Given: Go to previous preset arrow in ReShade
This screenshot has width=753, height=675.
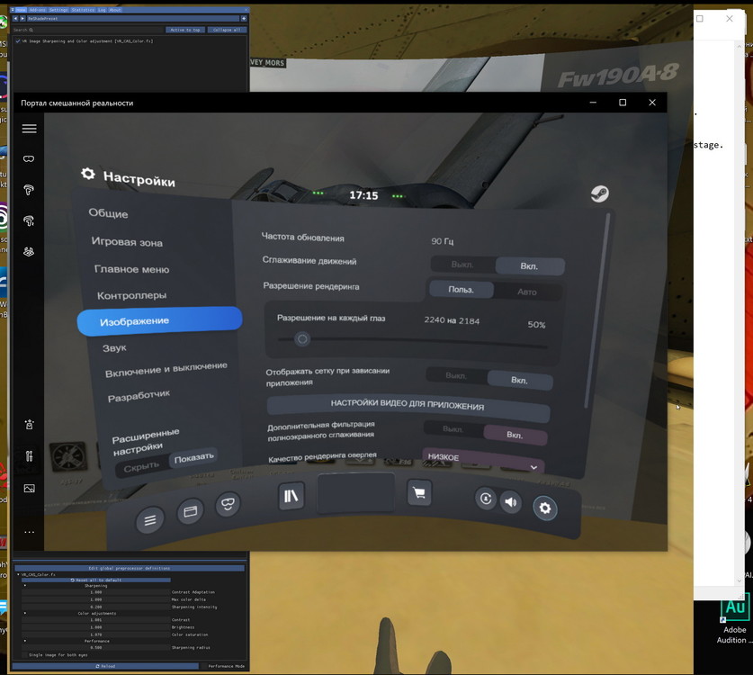Looking at the screenshot, I should [15, 18].
